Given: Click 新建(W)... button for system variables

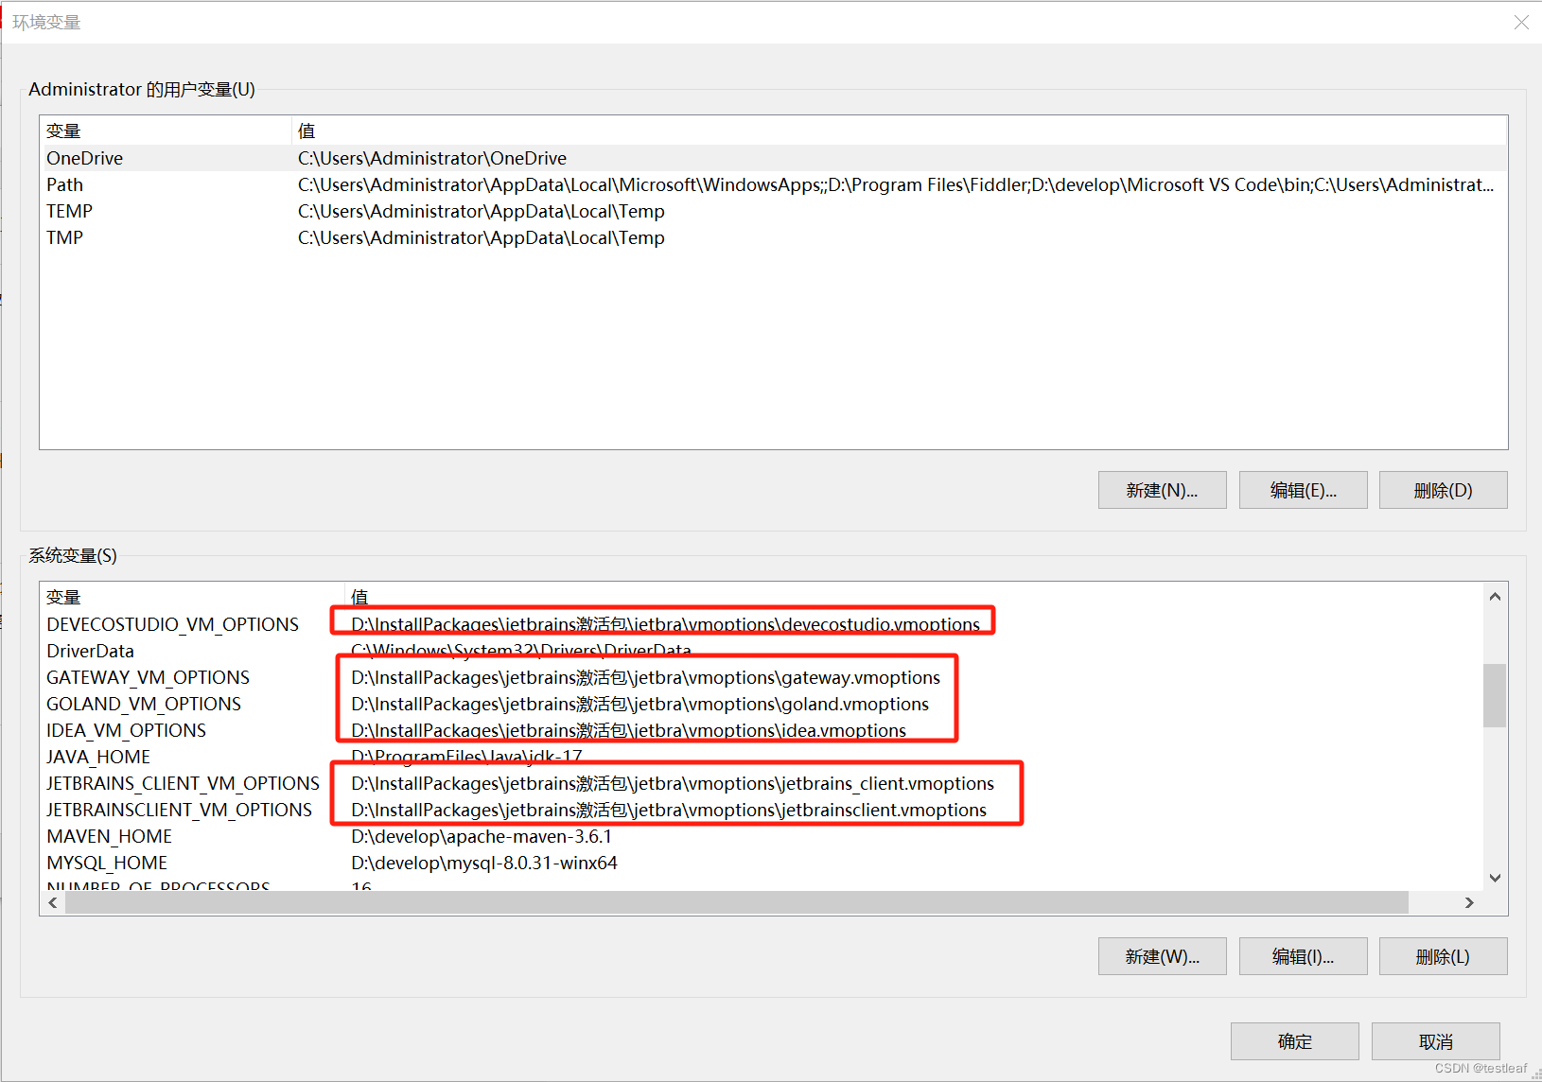Looking at the screenshot, I should pos(1162,956).
